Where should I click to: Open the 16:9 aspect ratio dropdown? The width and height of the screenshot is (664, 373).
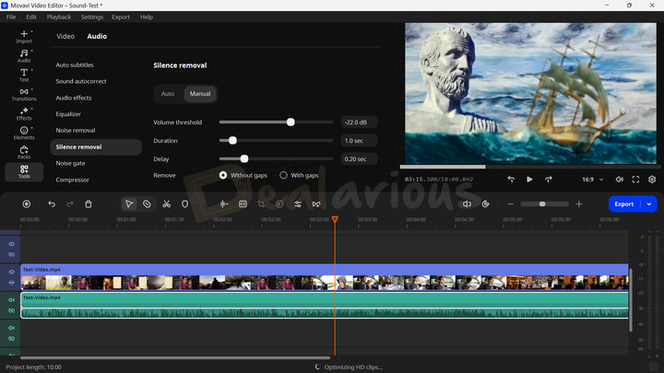[x=592, y=180]
